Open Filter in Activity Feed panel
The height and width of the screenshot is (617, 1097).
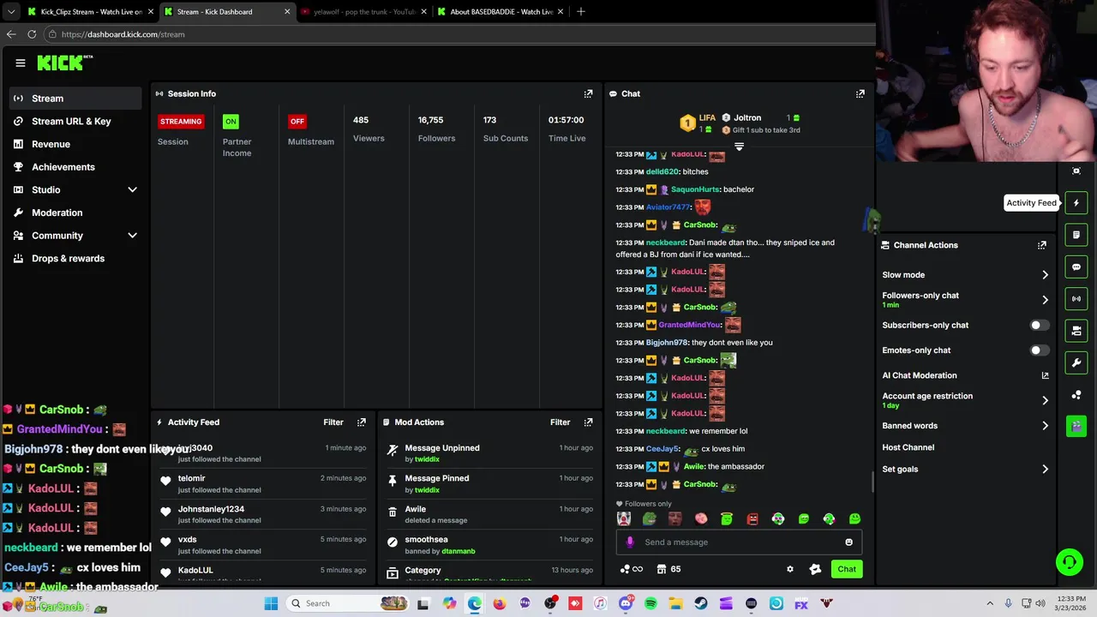pyautogui.click(x=333, y=422)
